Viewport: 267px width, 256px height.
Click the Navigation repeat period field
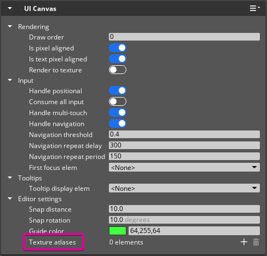point(184,156)
